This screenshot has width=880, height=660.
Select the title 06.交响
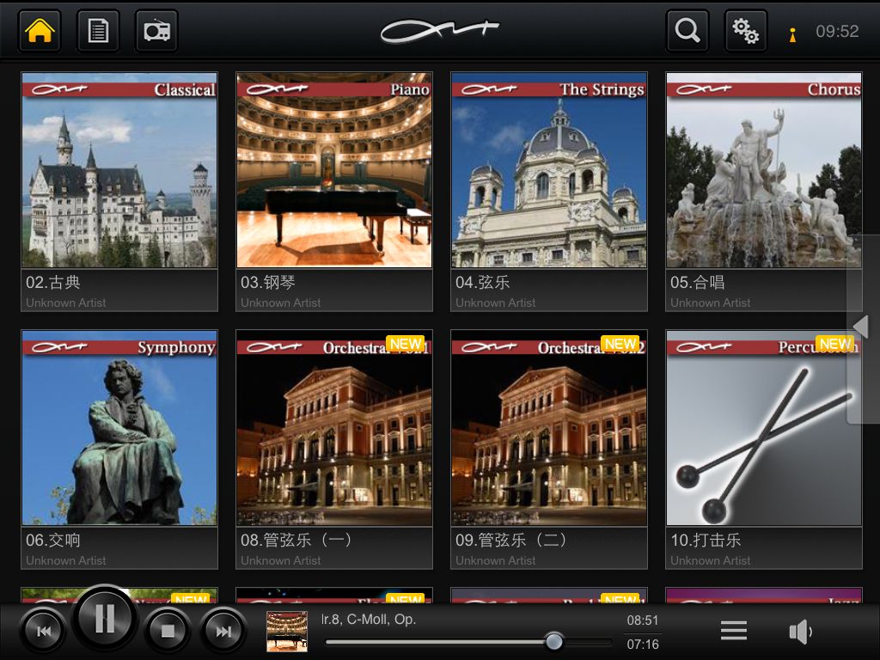[52, 540]
